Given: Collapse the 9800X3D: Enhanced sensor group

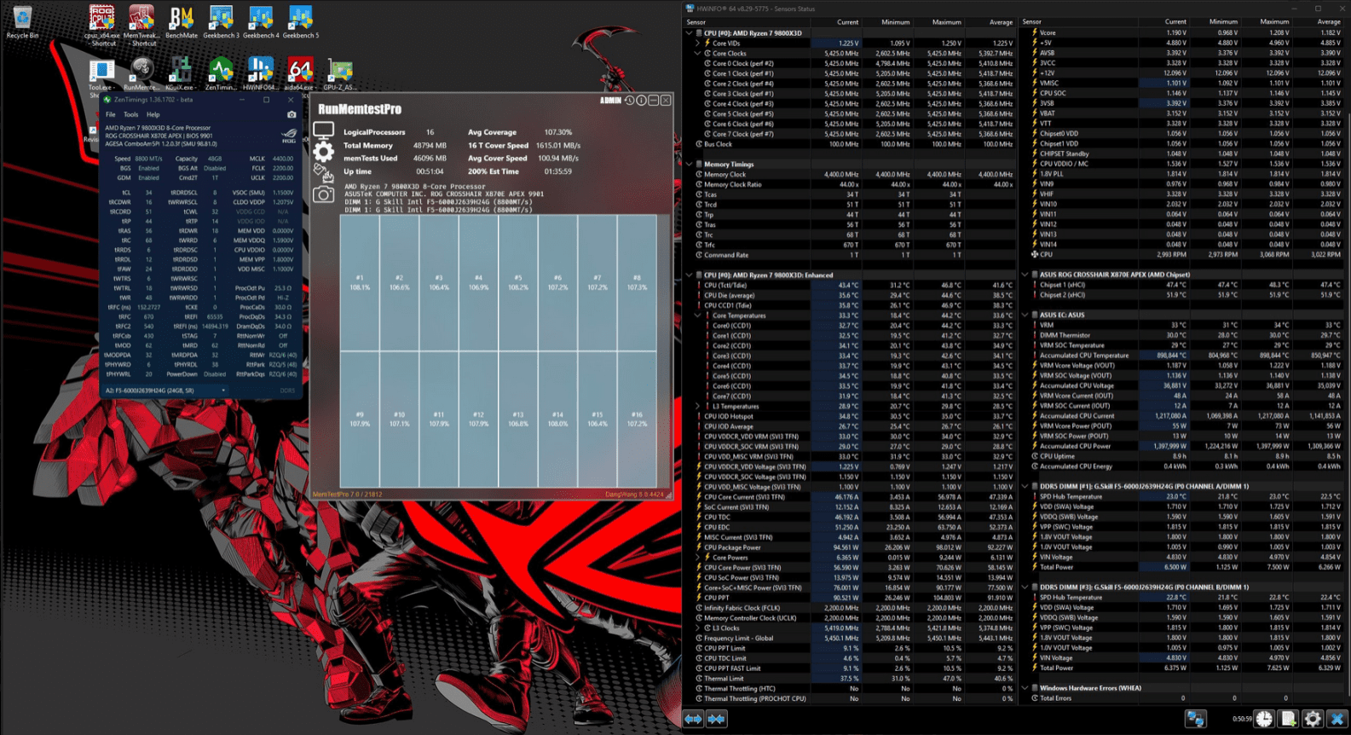Looking at the screenshot, I should [689, 275].
